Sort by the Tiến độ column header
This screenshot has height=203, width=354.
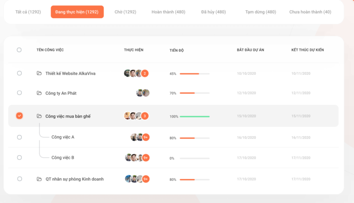click(x=177, y=50)
